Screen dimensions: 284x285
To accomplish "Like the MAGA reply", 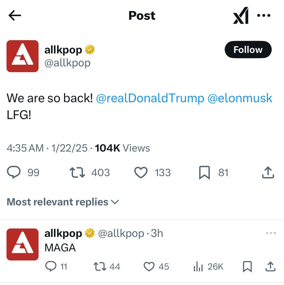I will tap(149, 267).
